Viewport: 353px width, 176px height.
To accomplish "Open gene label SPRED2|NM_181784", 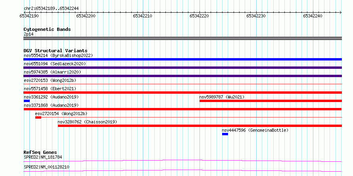I will (43, 157).
